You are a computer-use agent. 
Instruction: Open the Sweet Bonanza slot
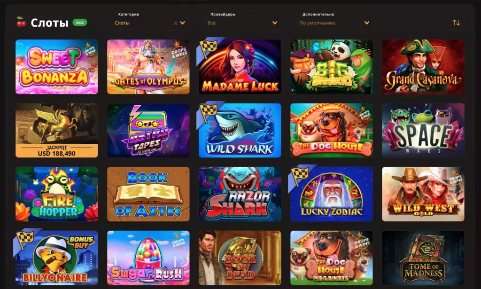click(57, 67)
